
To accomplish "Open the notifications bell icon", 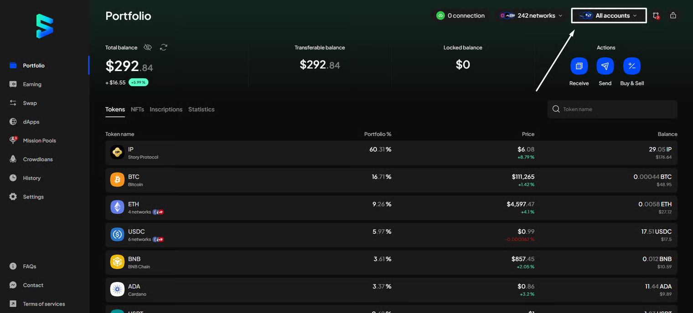I will click(656, 15).
